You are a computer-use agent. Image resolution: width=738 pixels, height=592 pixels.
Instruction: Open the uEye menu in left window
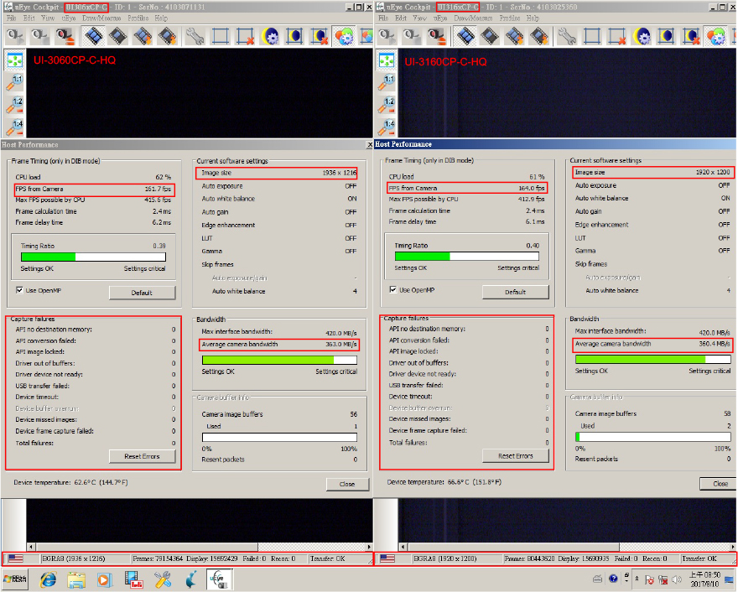pos(68,18)
